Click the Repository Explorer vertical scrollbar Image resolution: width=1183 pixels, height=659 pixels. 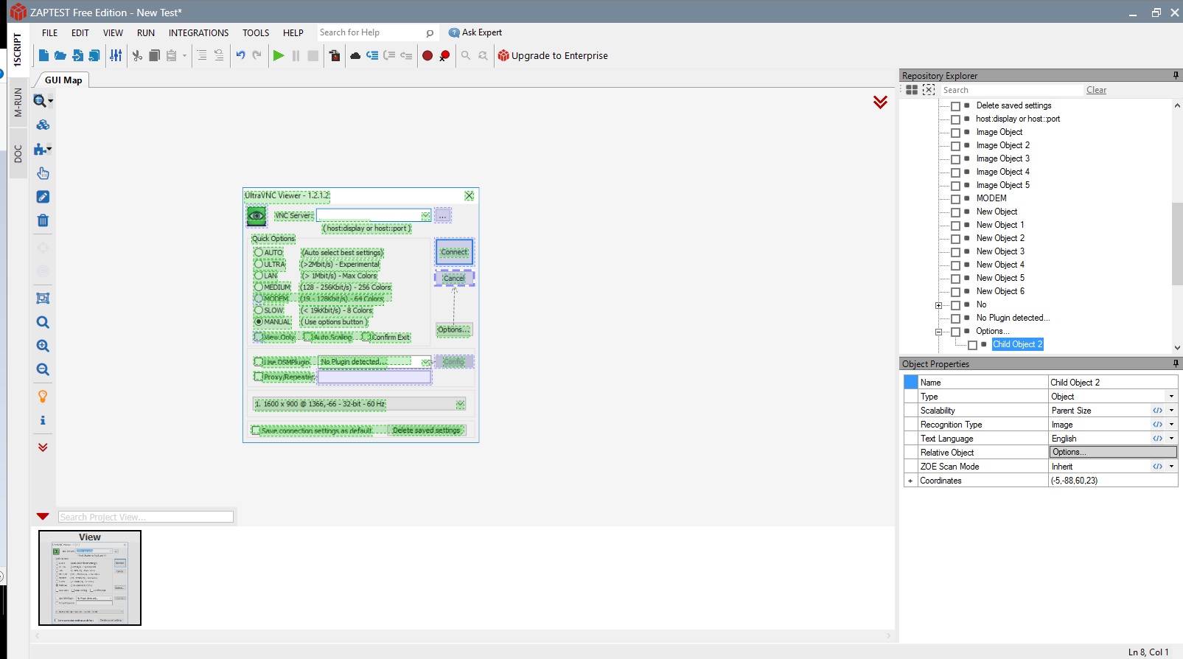pos(1176,243)
